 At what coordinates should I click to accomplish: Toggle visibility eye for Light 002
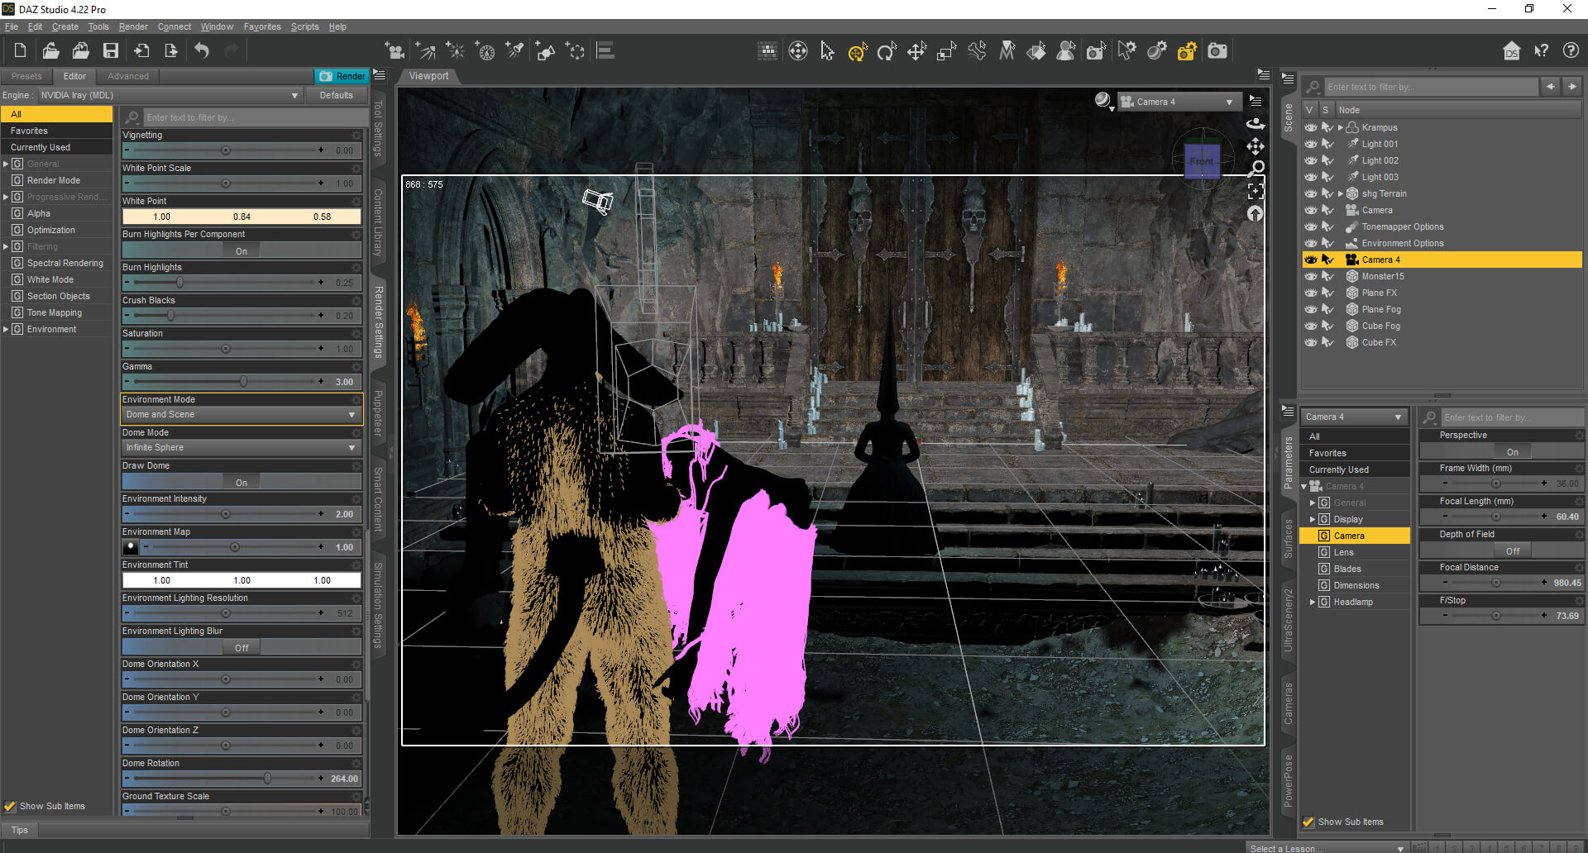click(1310, 160)
